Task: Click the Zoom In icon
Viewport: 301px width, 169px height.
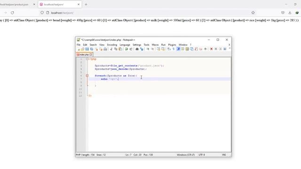Action: (148, 49)
